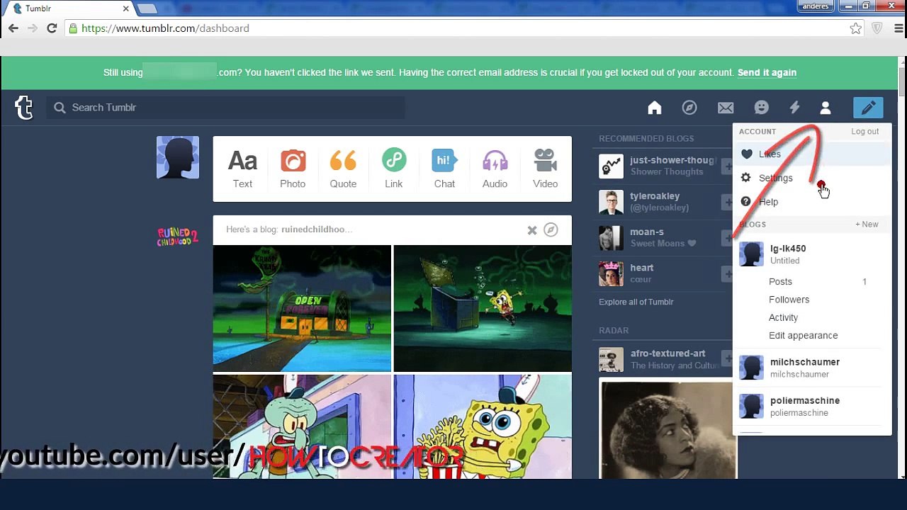Close the Tumblr browser tab
Screen dimensions: 907x510
(x=126, y=8)
